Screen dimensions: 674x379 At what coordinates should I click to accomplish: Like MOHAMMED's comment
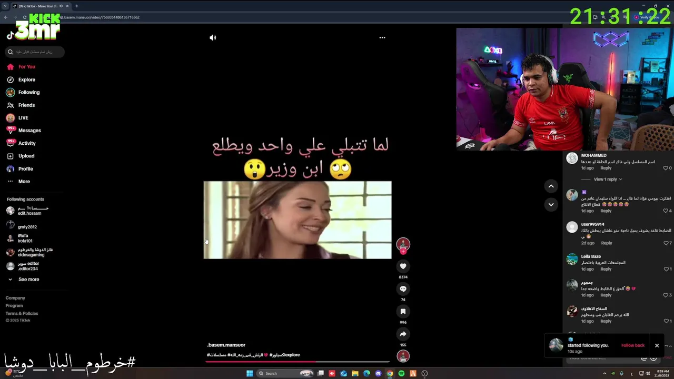(666, 168)
